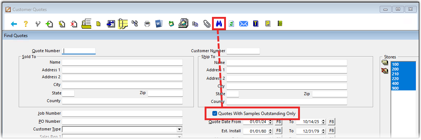Click the yellow paper clip note icon

[123, 24]
